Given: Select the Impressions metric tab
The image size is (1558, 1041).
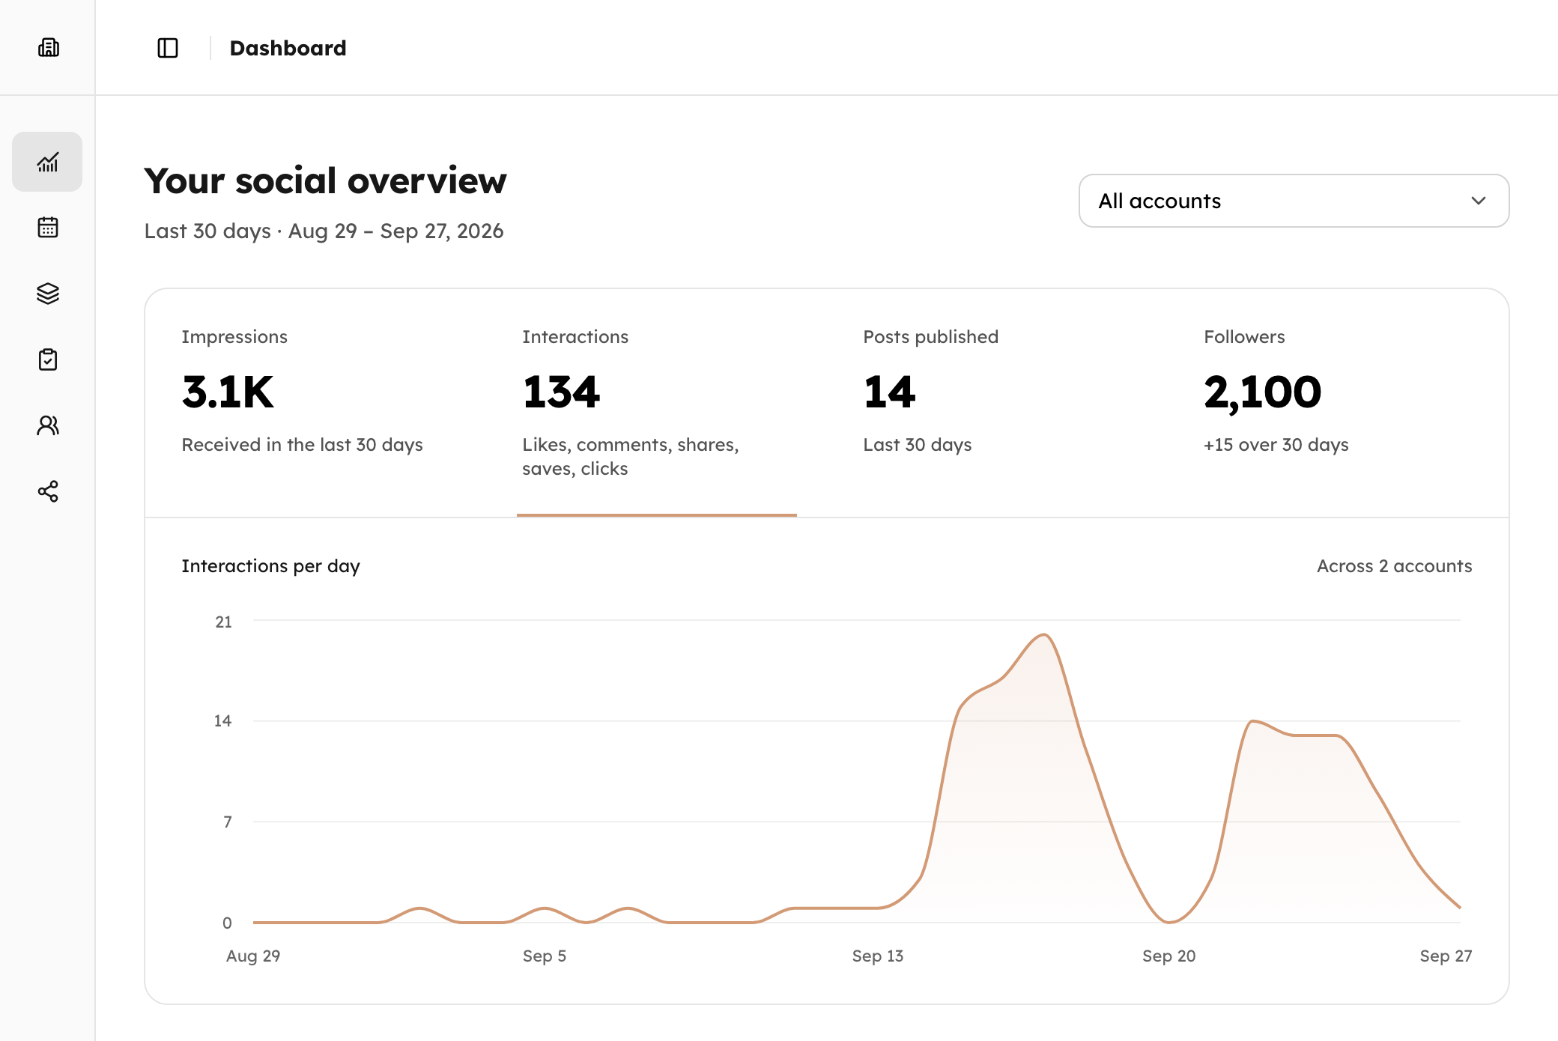Looking at the screenshot, I should [315, 403].
